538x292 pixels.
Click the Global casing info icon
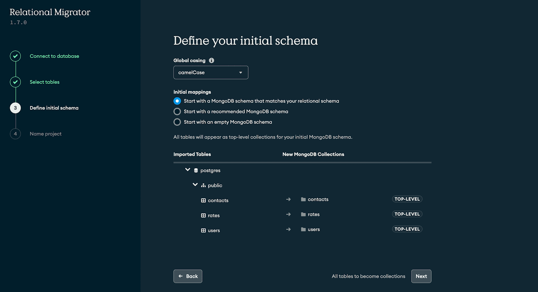click(212, 61)
